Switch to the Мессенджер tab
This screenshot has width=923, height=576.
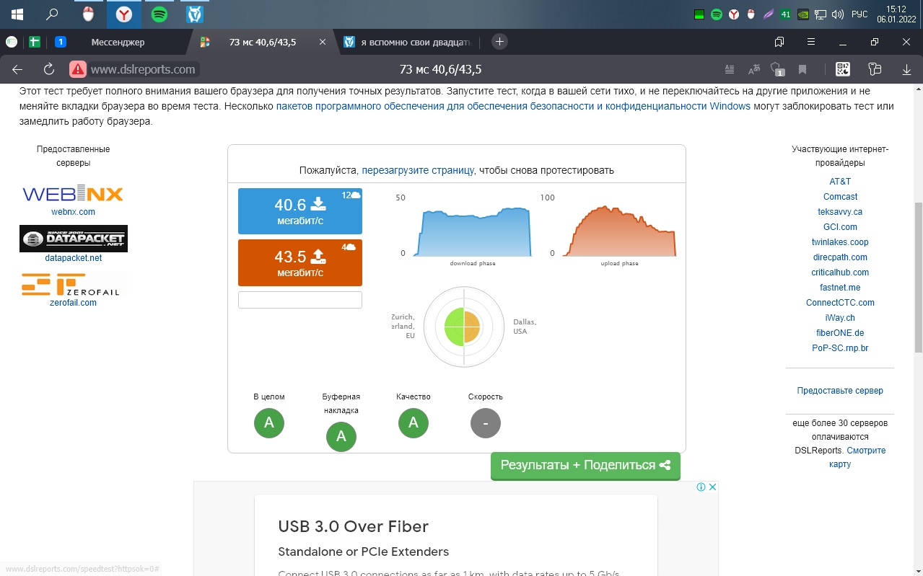tap(118, 42)
